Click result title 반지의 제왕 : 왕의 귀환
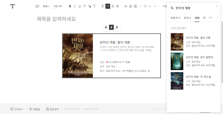Image resolution: width=223 pixels, height=114 pixels. coord(198,38)
